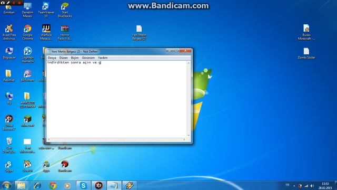337x190 pixels.
Task: Select the Bilgisayar desktop icon
Action: (x=9, y=53)
